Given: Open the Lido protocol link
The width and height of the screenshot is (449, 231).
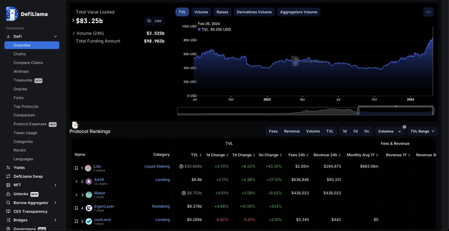Looking at the screenshot, I should tap(97, 166).
